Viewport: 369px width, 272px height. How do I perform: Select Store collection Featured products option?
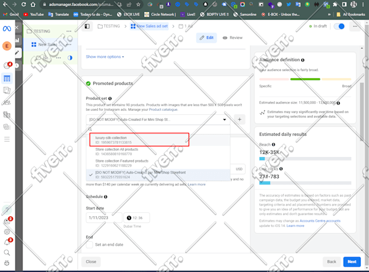coord(158,163)
